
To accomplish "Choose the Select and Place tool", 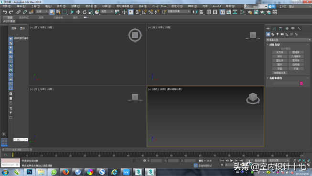I will point(97,12).
